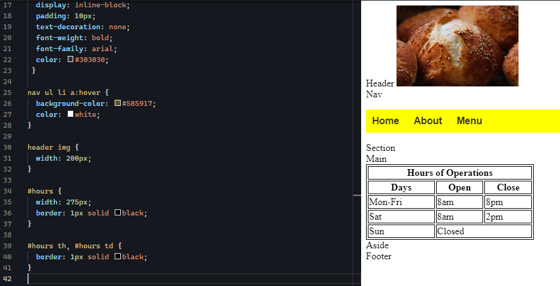Click the Closed cell in the Sun row
Screen dimensions: 560x286
pos(484,231)
